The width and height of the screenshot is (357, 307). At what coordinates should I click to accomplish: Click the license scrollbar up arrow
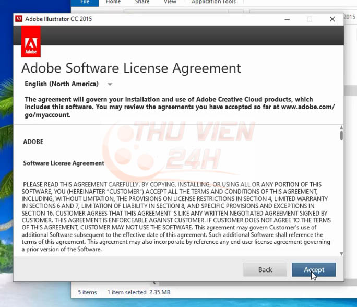click(x=341, y=127)
